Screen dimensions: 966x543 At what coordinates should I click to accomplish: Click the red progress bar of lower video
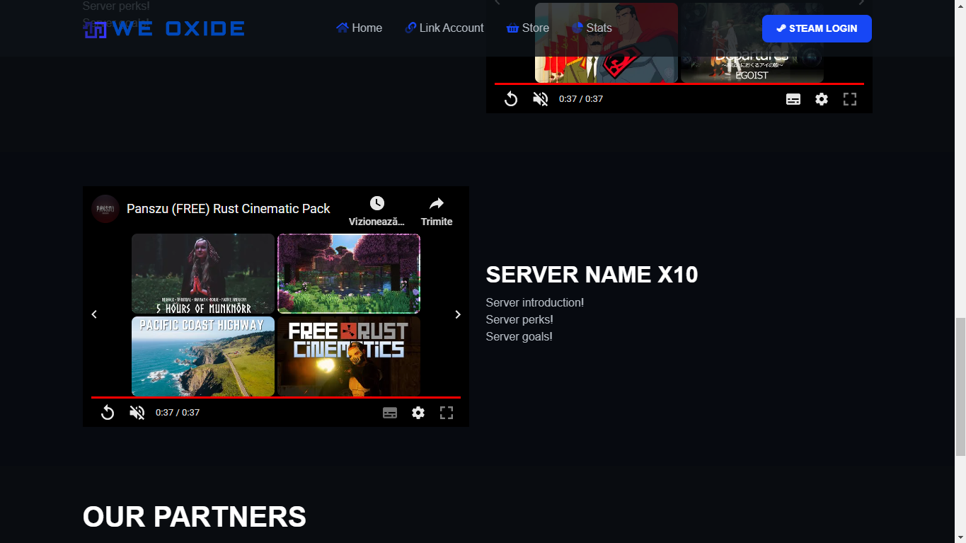pyautogui.click(x=276, y=397)
